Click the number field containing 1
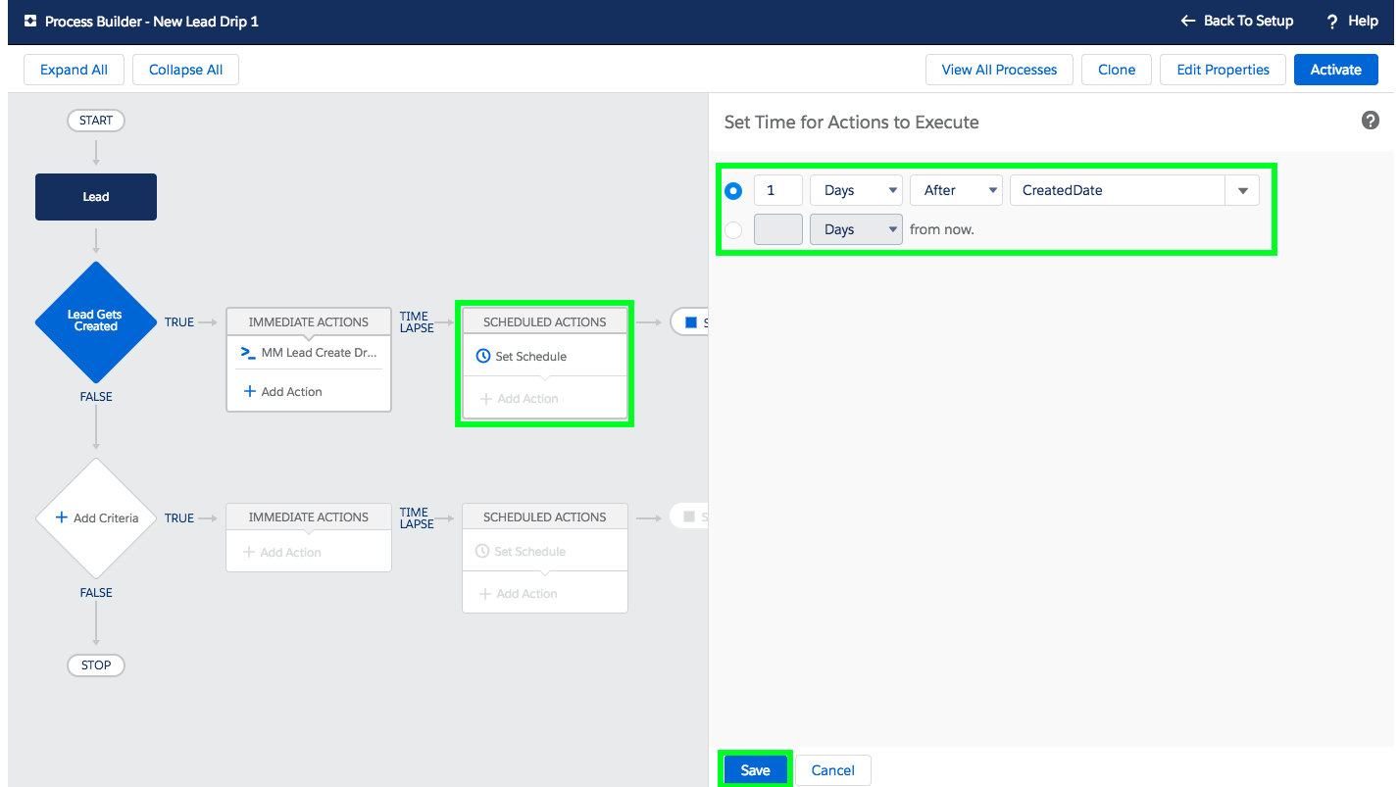Screen dimensions: 1399x787 778,190
